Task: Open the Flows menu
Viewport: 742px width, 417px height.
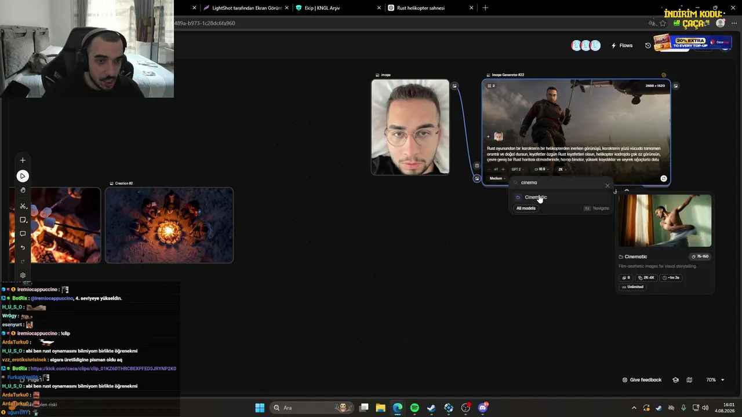Action: point(622,46)
